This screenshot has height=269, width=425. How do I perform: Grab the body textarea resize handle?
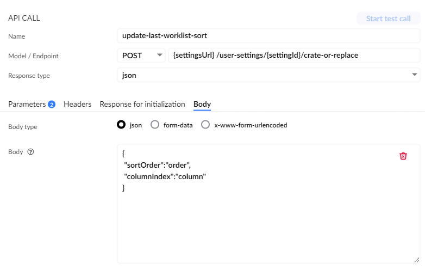[417, 260]
